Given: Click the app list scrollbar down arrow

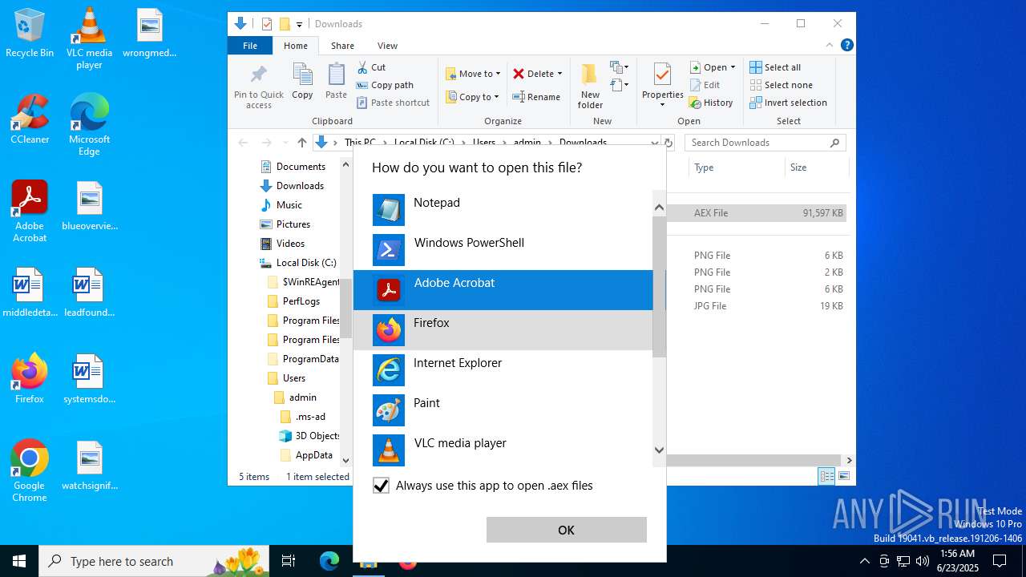Looking at the screenshot, I should tap(659, 450).
